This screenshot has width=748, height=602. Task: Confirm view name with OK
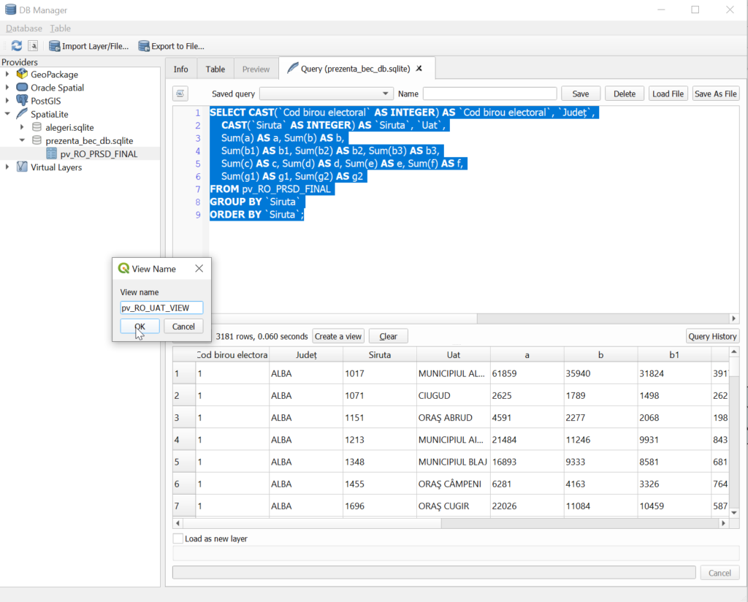pyautogui.click(x=140, y=327)
